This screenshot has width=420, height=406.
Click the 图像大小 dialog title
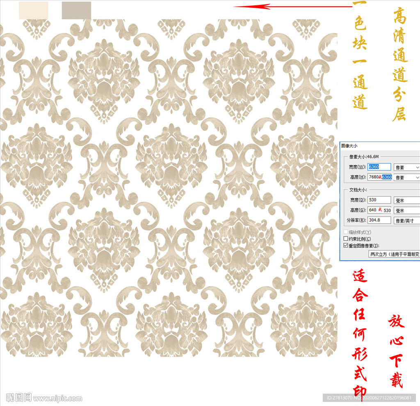(349, 146)
